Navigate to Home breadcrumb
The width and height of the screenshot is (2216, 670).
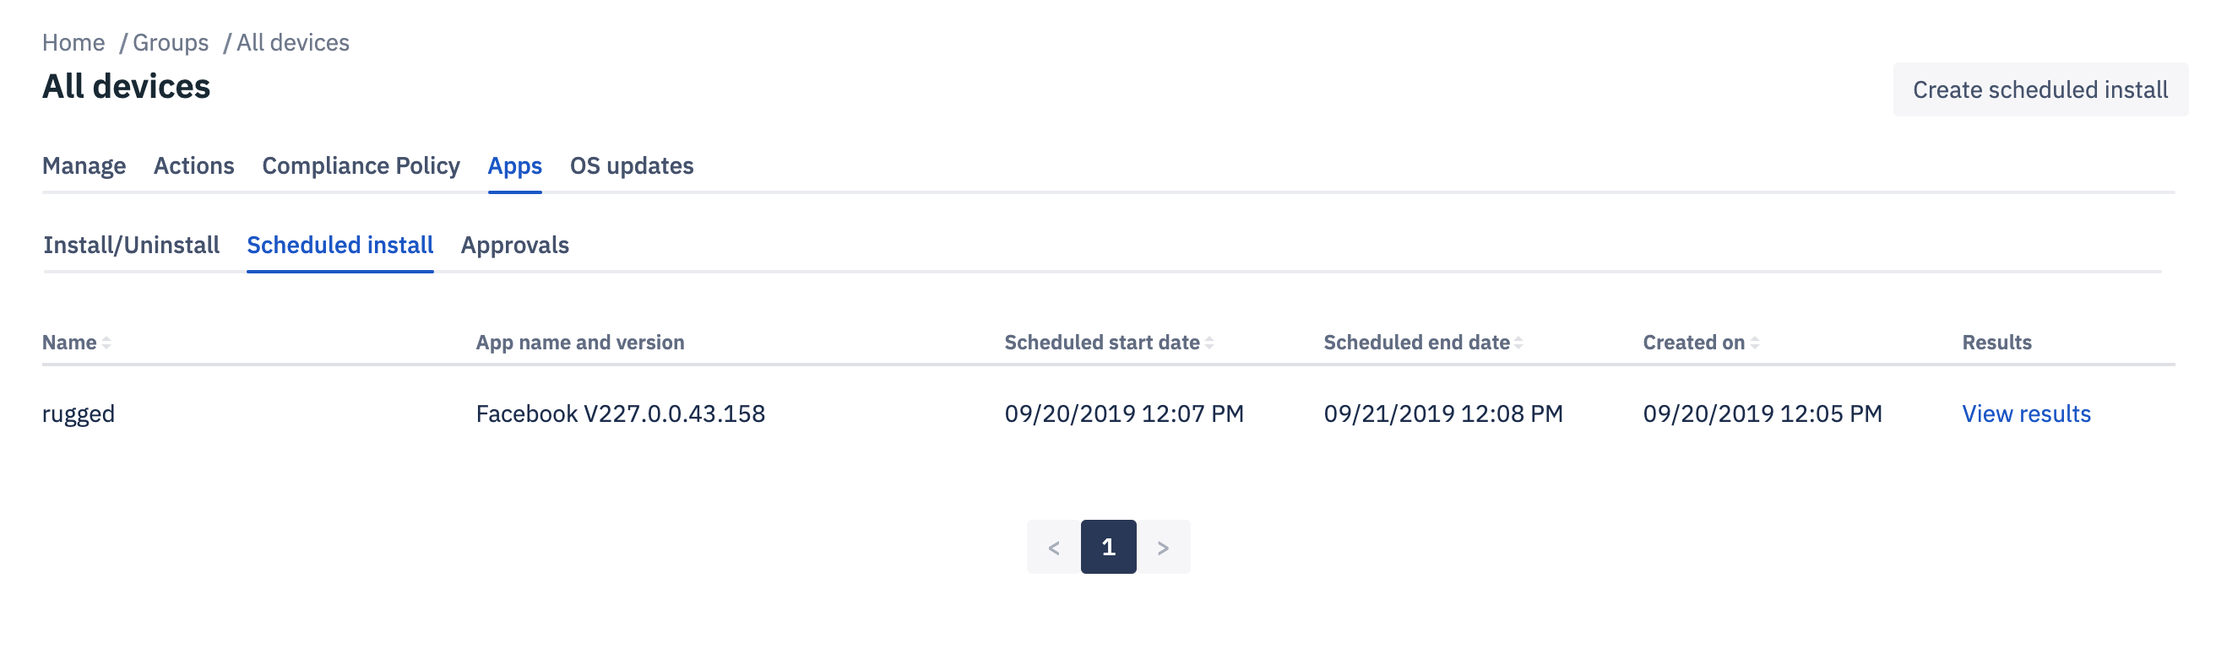point(74,42)
